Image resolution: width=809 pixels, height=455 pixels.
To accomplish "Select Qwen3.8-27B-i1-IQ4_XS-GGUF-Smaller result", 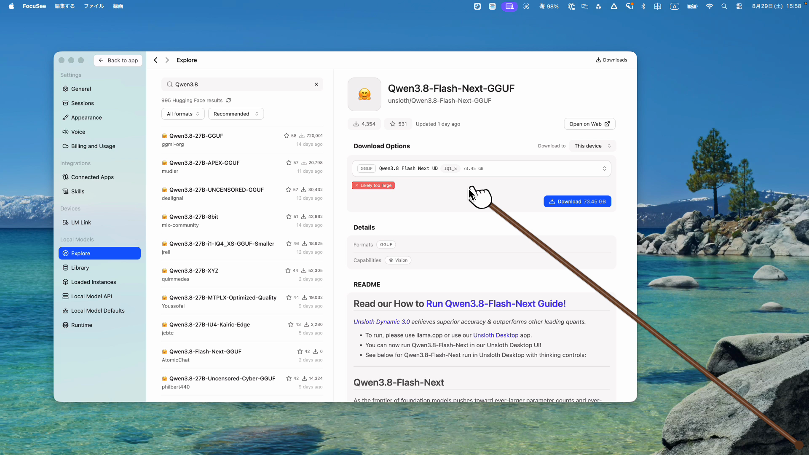I will [x=242, y=248].
